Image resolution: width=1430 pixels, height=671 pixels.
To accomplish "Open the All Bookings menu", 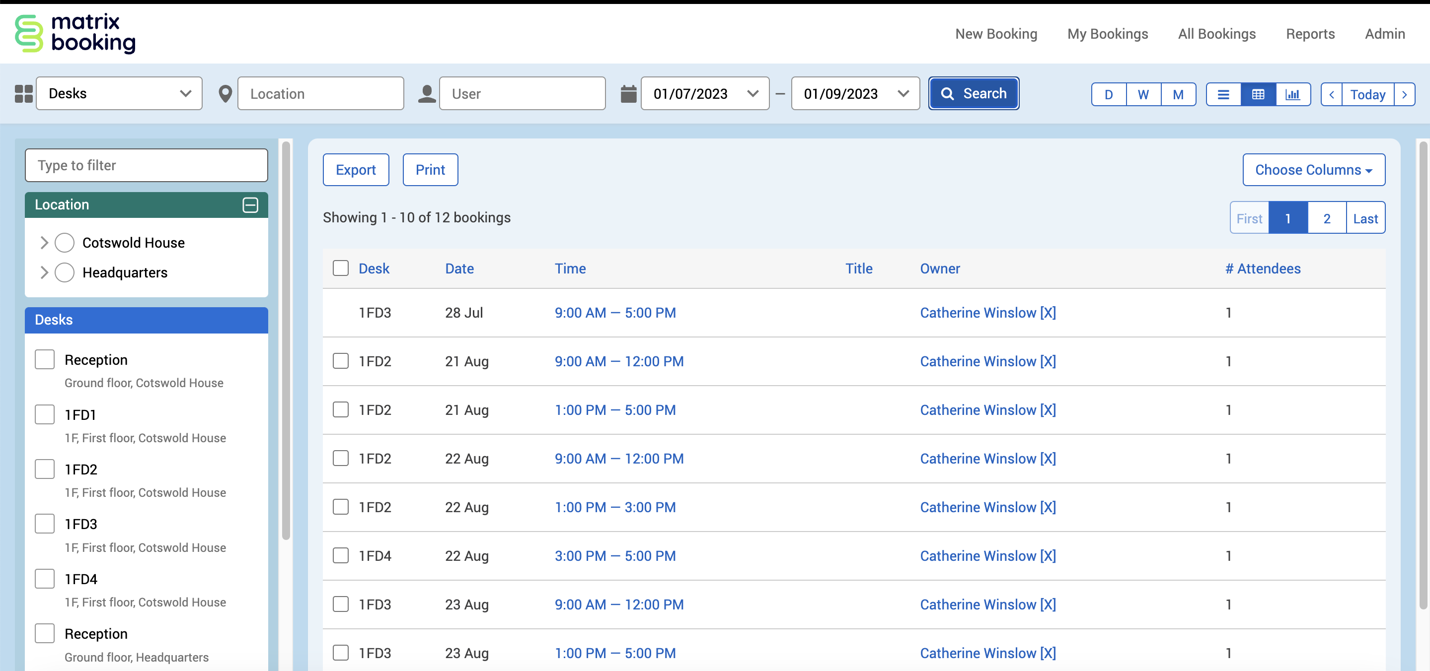I will (x=1216, y=34).
